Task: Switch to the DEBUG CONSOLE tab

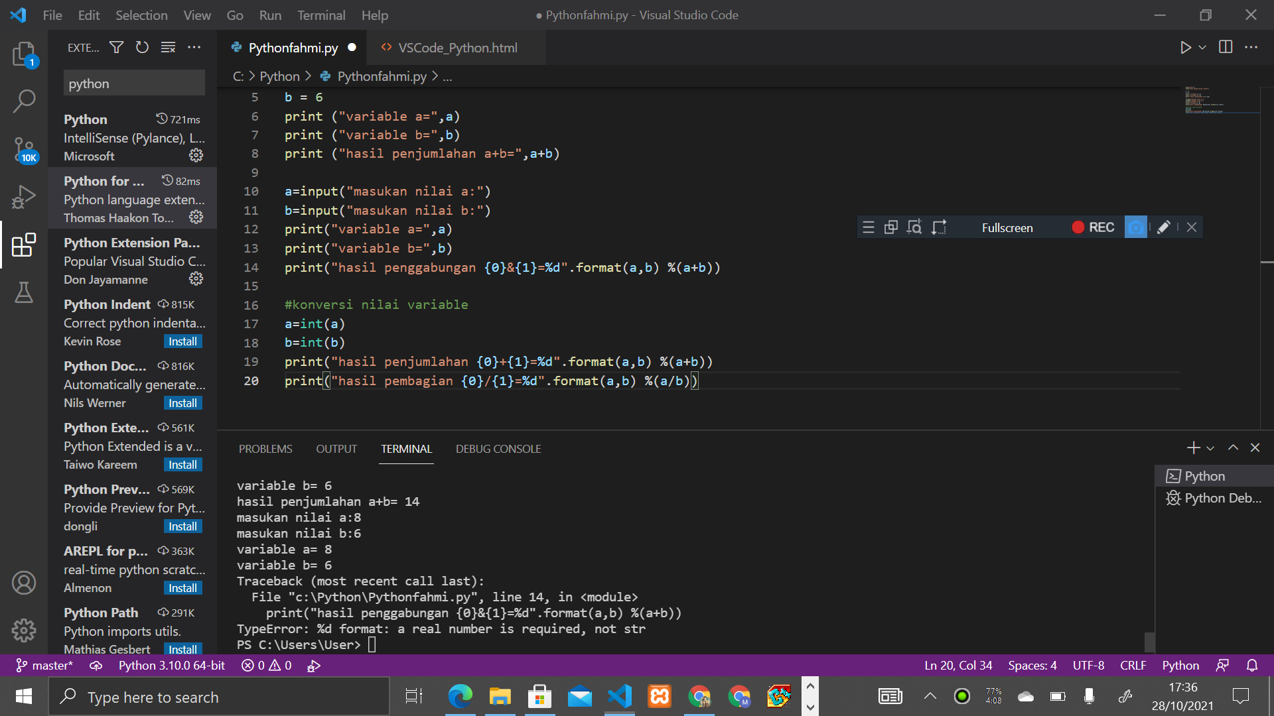Action: (498, 449)
